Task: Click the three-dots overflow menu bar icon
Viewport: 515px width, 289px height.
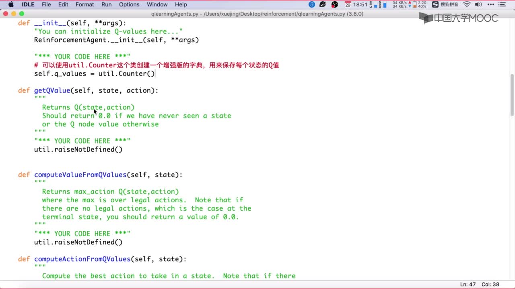Action: (490, 4)
